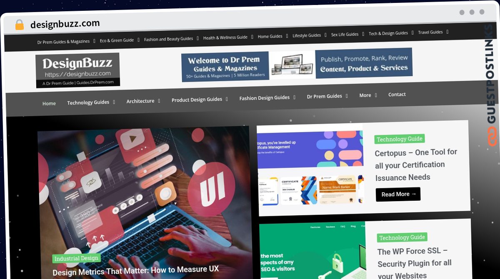Click the Publish, Promote, Rank, Review banner
The image size is (500, 279).
364,63
